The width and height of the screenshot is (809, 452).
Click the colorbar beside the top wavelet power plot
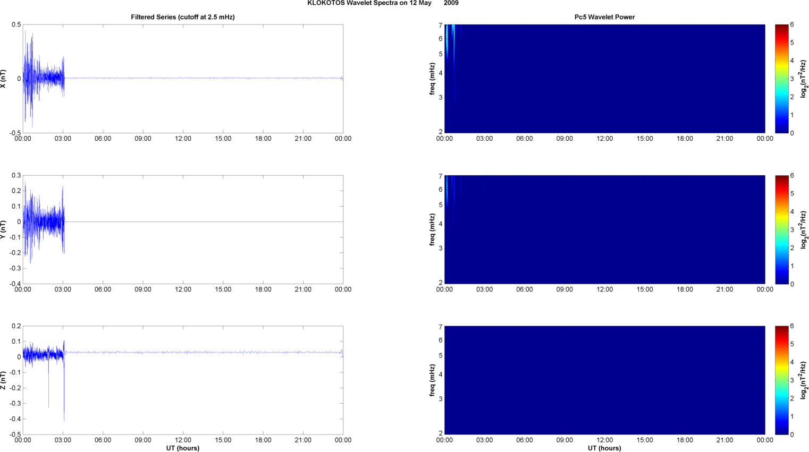pos(781,79)
